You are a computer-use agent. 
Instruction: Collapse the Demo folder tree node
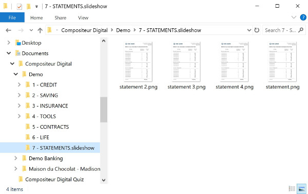[16, 74]
